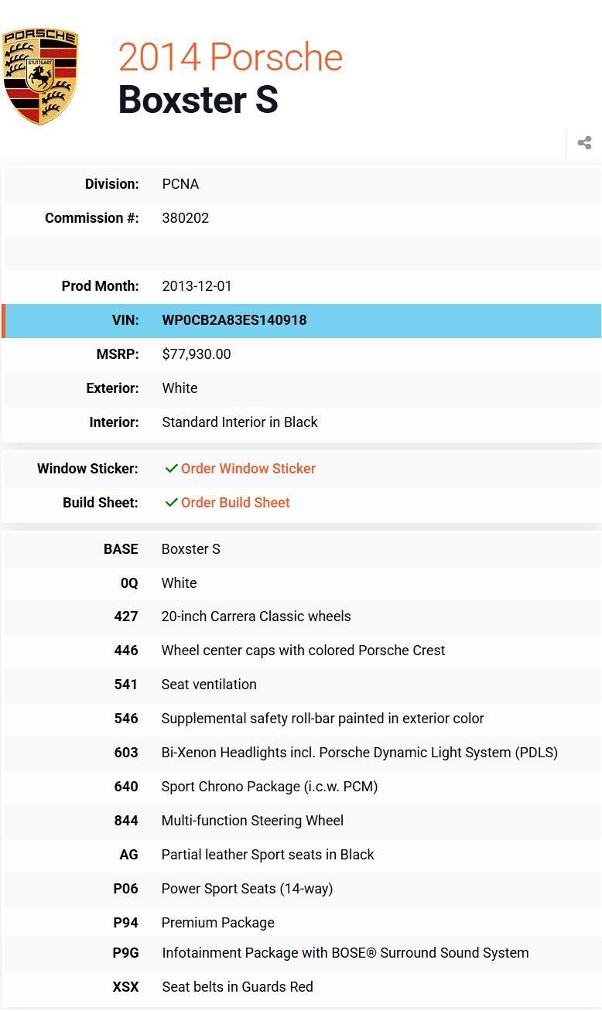Select the 20-inch Carrera Classic wheels option
The height and width of the screenshot is (1011, 602).
tap(255, 617)
